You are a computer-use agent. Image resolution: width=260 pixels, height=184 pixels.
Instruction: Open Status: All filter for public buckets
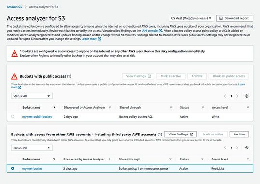[32, 96]
